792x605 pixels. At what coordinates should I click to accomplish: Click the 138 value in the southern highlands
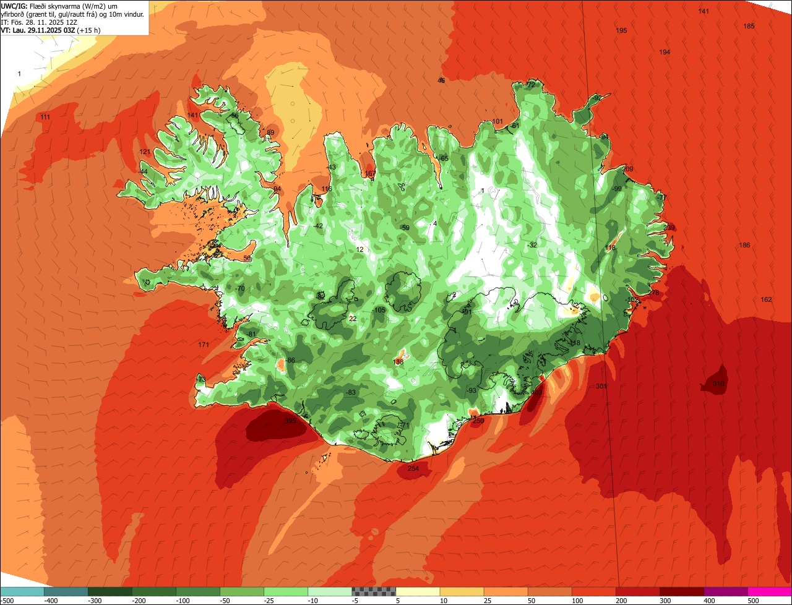pos(398,363)
